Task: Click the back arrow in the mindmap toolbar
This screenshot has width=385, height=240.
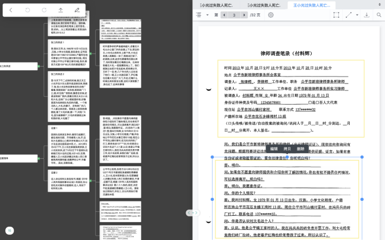Action: point(10,10)
